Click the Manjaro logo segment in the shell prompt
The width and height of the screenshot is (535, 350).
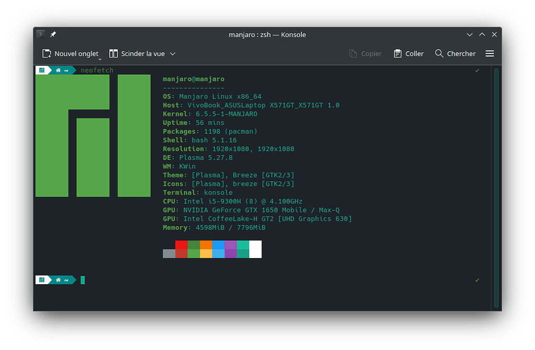(41, 69)
